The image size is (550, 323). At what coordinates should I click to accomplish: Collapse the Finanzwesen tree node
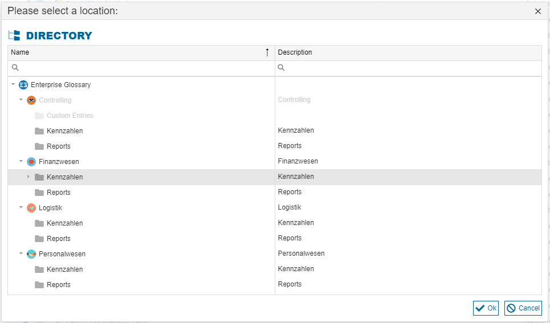pos(21,161)
